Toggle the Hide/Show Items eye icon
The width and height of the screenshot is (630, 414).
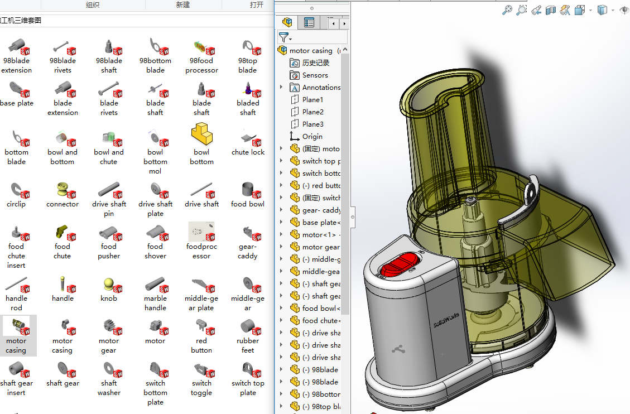coord(626,10)
